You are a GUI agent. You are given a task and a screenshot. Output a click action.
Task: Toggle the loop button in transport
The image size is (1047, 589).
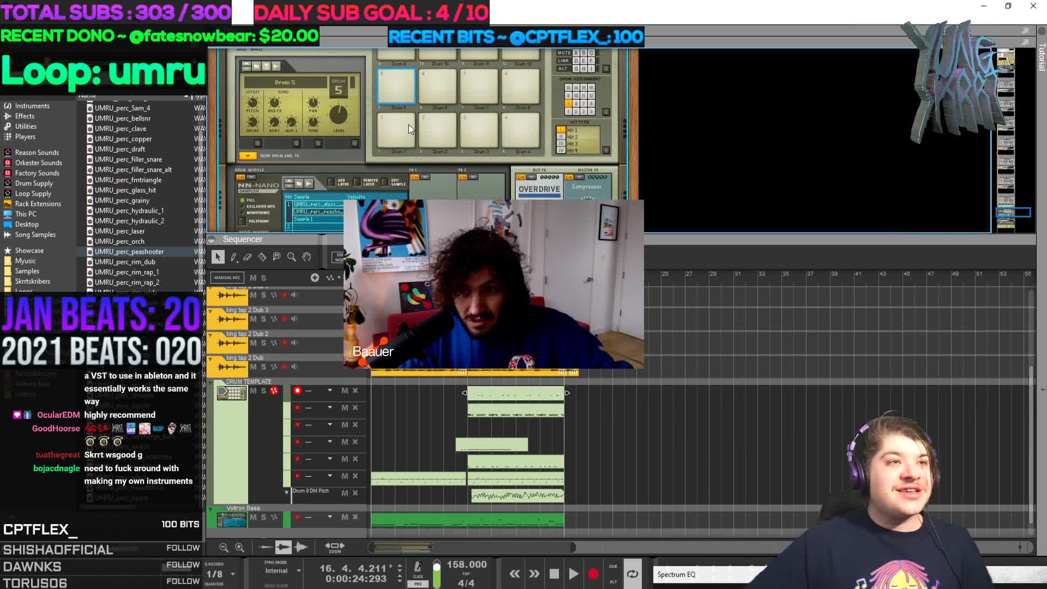633,574
